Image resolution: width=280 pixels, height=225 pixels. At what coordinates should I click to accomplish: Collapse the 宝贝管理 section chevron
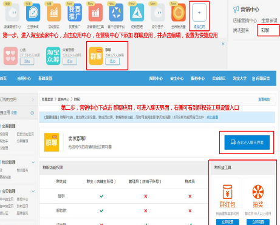click(x=33, y=191)
